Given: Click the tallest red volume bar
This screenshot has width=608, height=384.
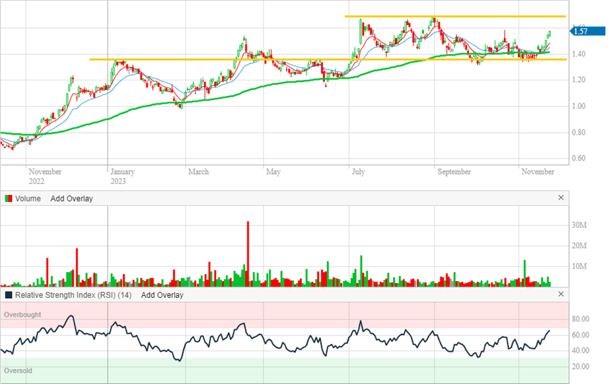Looking at the screenshot, I should coord(248,253).
